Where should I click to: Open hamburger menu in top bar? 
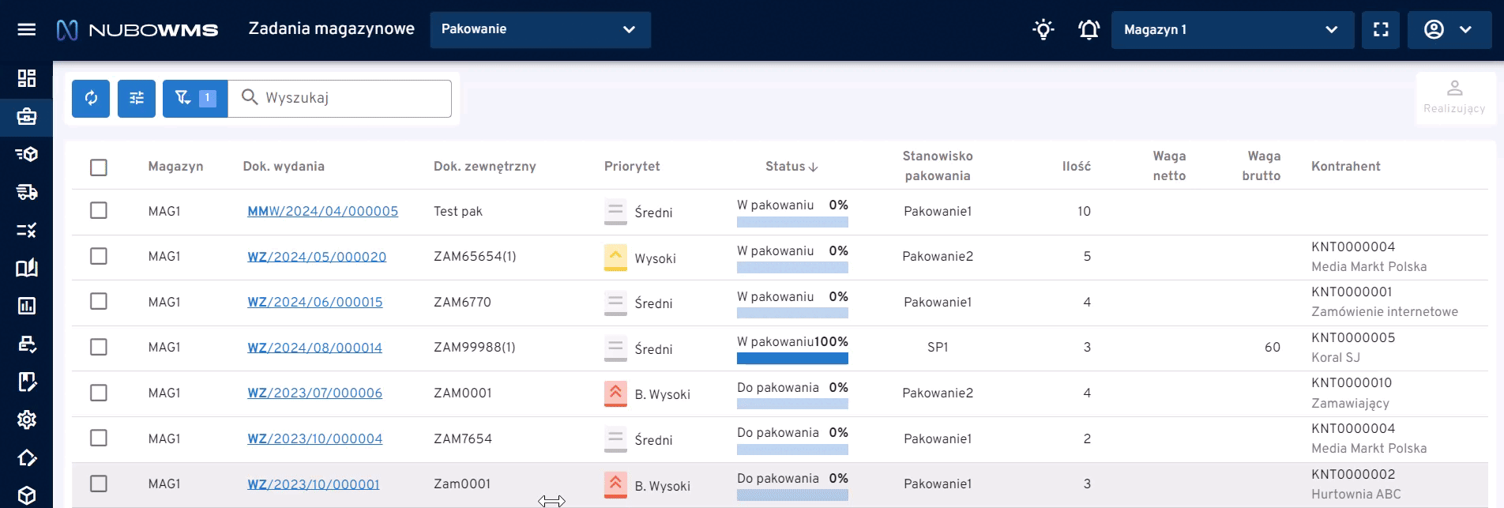(x=27, y=30)
